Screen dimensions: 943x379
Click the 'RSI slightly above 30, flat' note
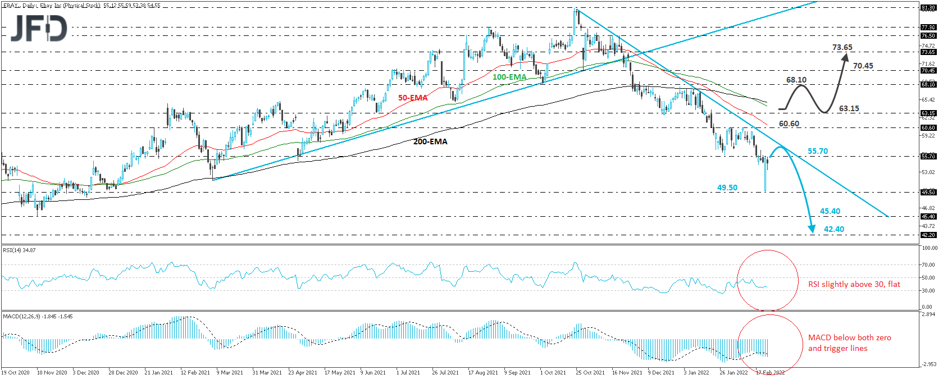(854, 284)
